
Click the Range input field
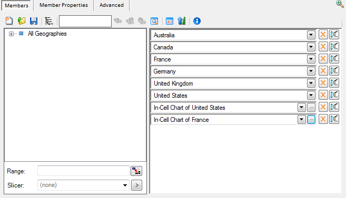83,171
